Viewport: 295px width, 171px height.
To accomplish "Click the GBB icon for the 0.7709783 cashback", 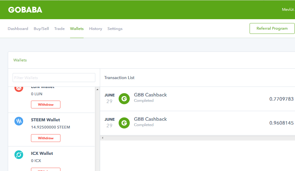I will (x=124, y=99).
